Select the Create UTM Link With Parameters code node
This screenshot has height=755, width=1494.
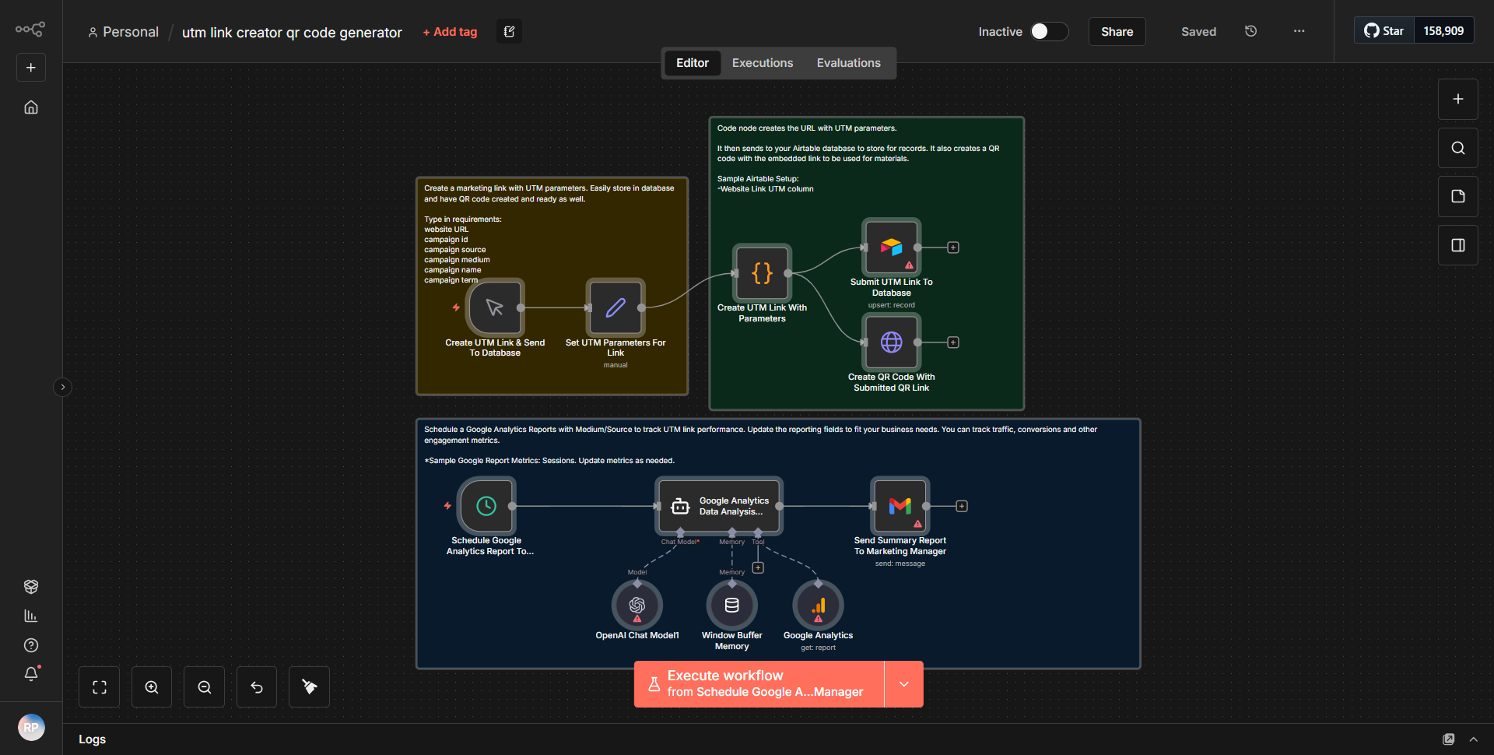763,273
